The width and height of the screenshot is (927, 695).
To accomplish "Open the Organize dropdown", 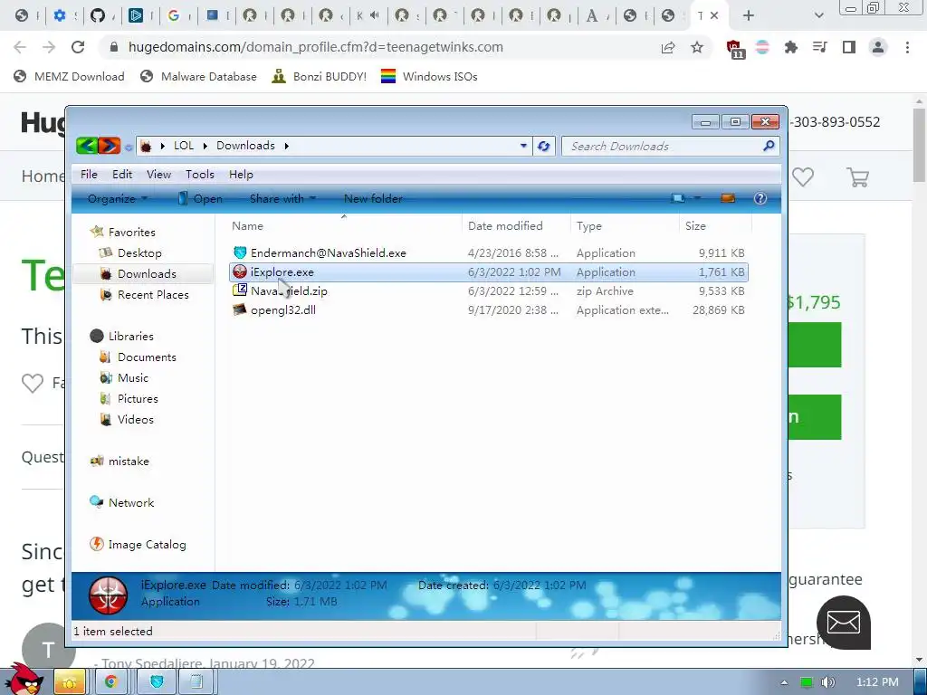I will pos(117,198).
